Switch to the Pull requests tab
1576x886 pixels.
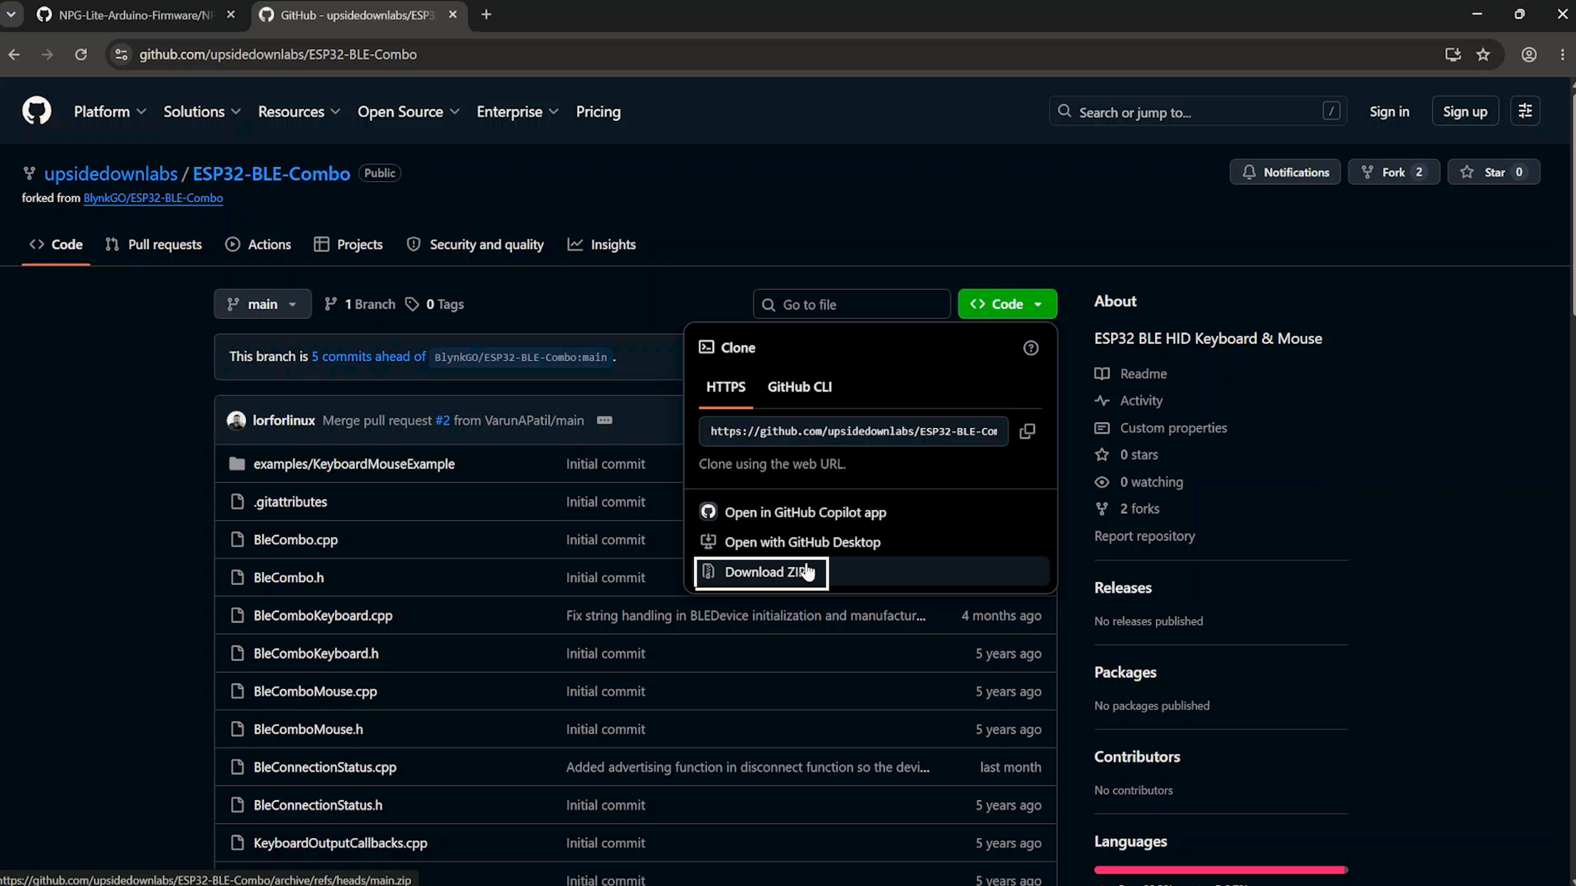coord(154,244)
